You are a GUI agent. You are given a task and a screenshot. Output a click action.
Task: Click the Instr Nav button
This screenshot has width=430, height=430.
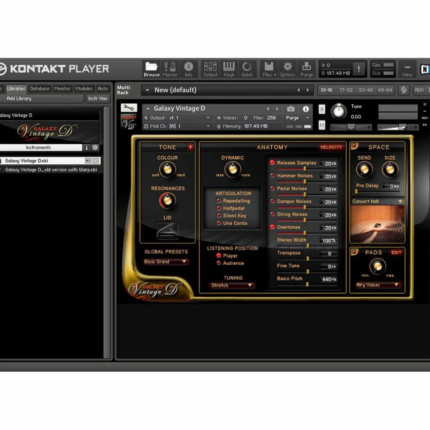(x=97, y=98)
